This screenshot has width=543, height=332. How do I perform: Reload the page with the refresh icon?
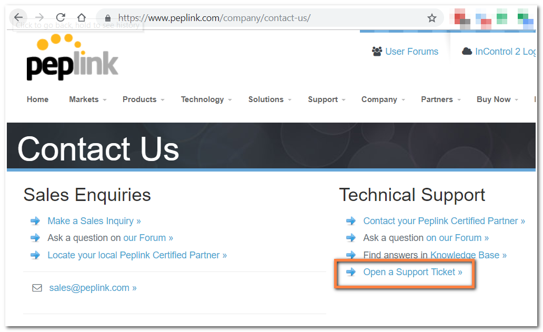[61, 18]
